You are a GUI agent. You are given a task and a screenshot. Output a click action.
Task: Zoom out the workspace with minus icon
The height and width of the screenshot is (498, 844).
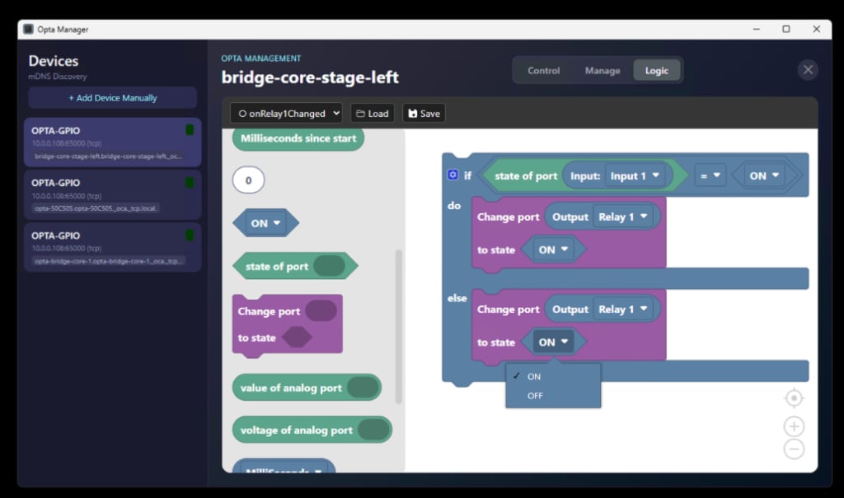point(794,449)
